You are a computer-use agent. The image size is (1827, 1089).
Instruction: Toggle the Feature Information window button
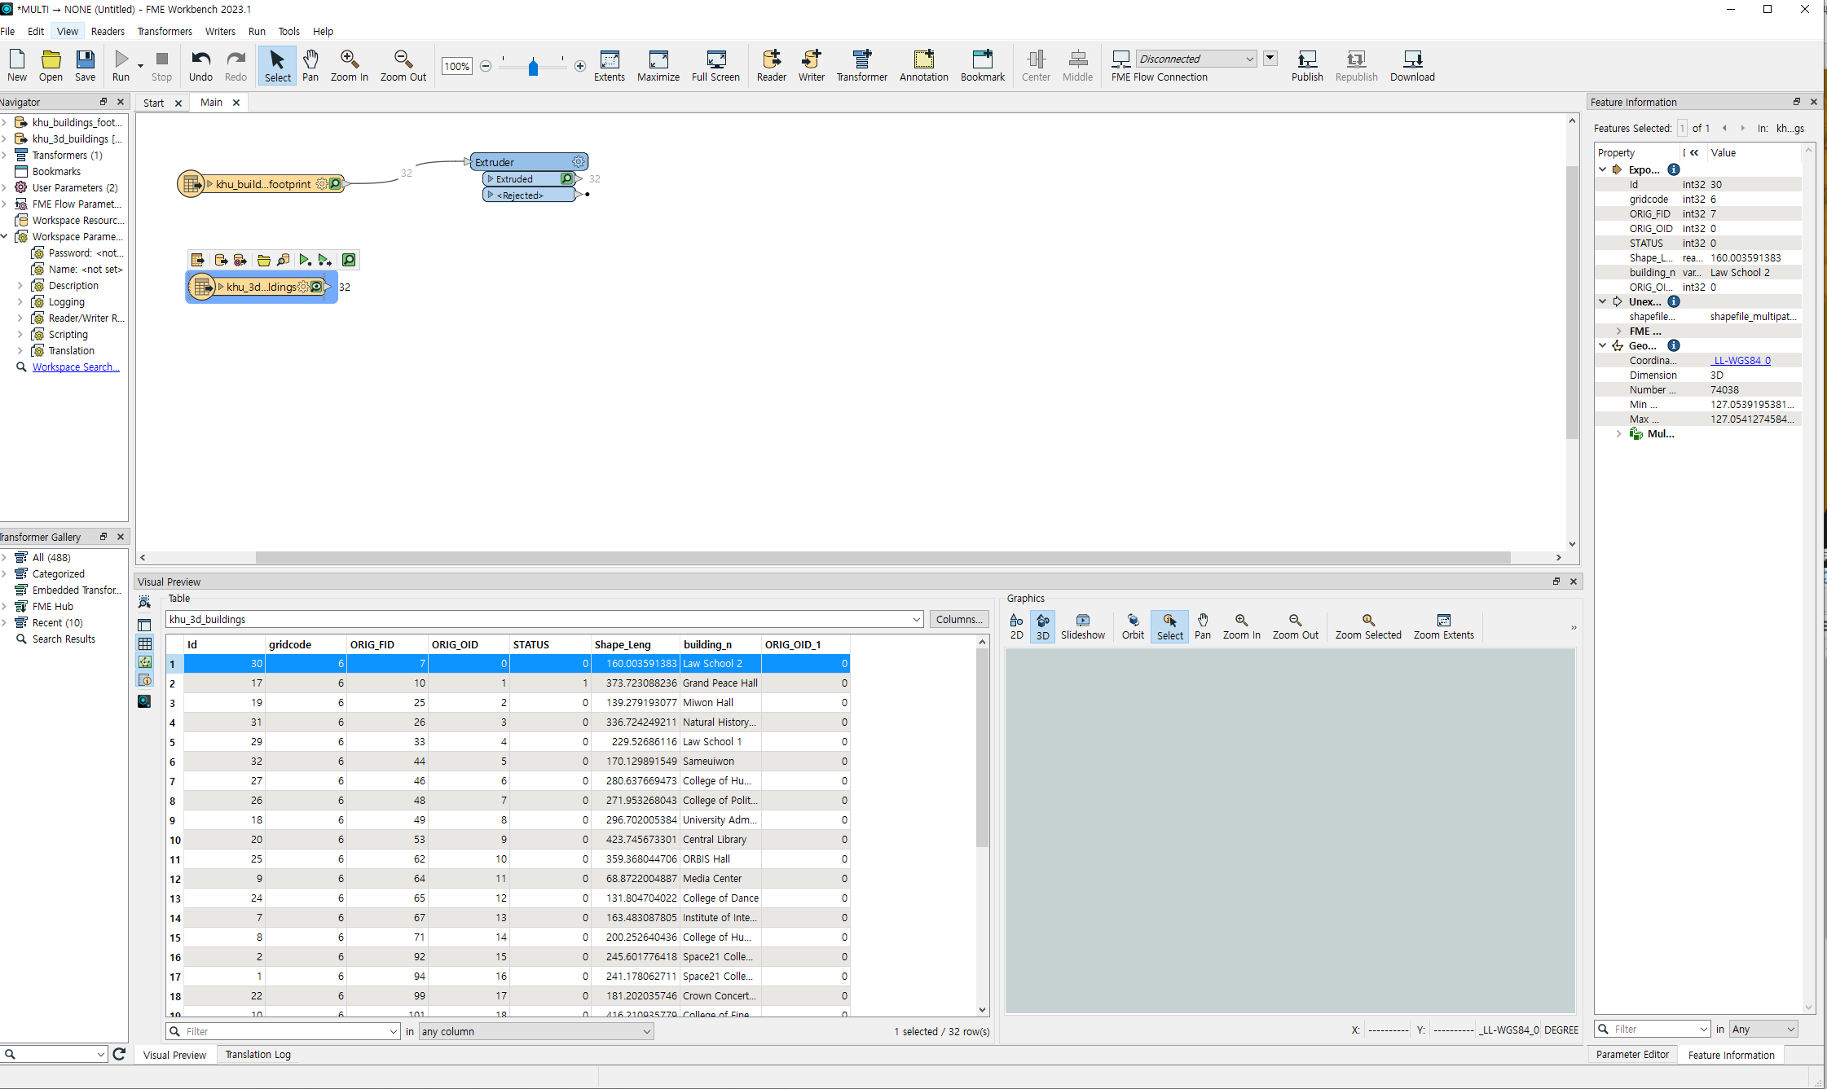point(145,679)
